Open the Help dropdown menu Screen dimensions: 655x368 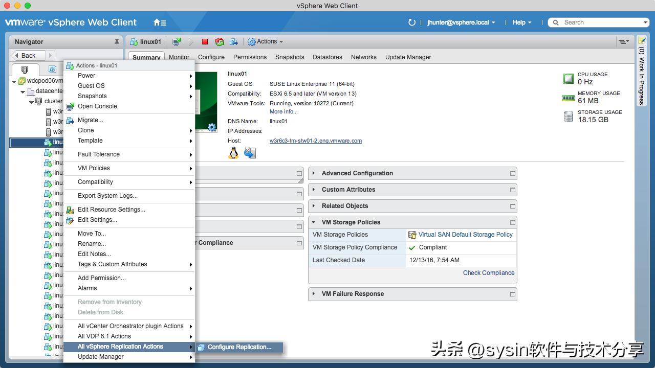pos(522,22)
